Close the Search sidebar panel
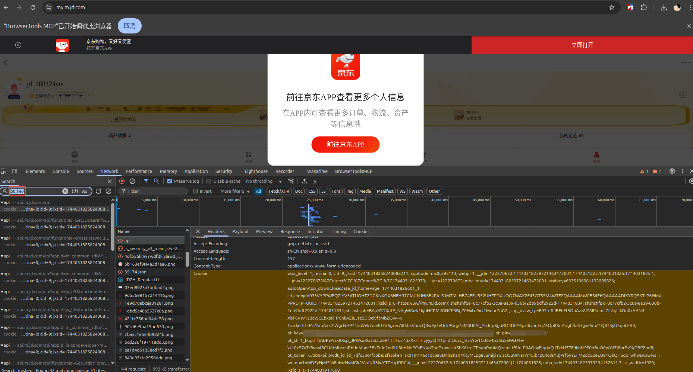The image size is (693, 372). pyautogui.click(x=110, y=181)
